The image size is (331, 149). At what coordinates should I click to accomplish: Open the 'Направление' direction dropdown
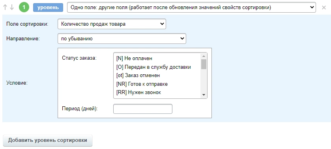coord(122,39)
